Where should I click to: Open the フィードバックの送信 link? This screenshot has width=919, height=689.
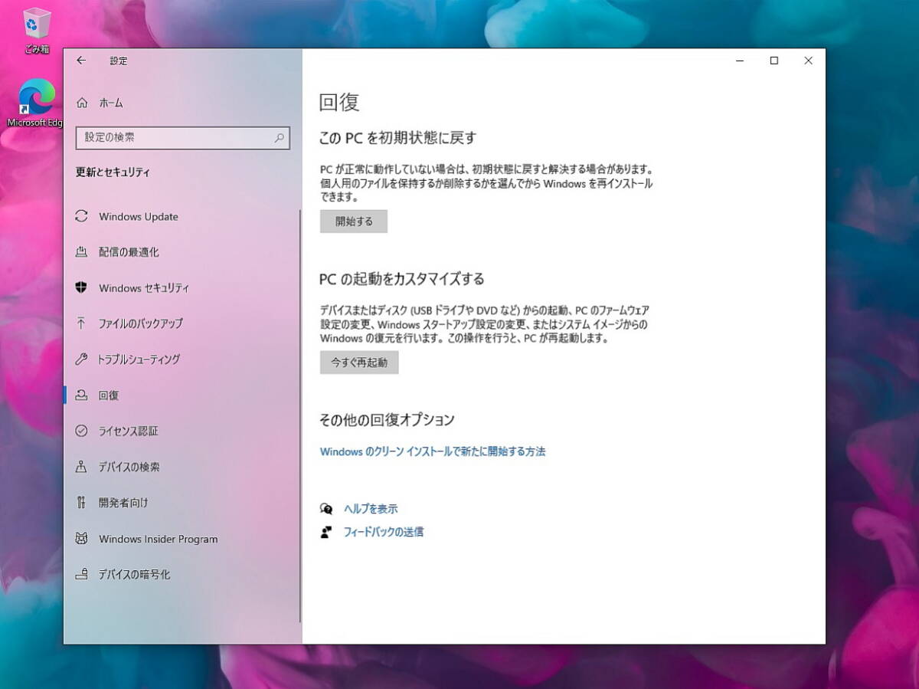pos(384,532)
